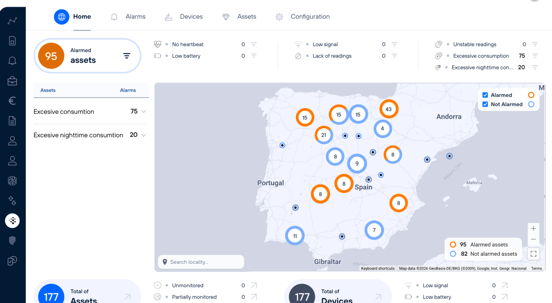Open the Configuration tab
Viewport: 552px width, 303px height.
tap(303, 17)
